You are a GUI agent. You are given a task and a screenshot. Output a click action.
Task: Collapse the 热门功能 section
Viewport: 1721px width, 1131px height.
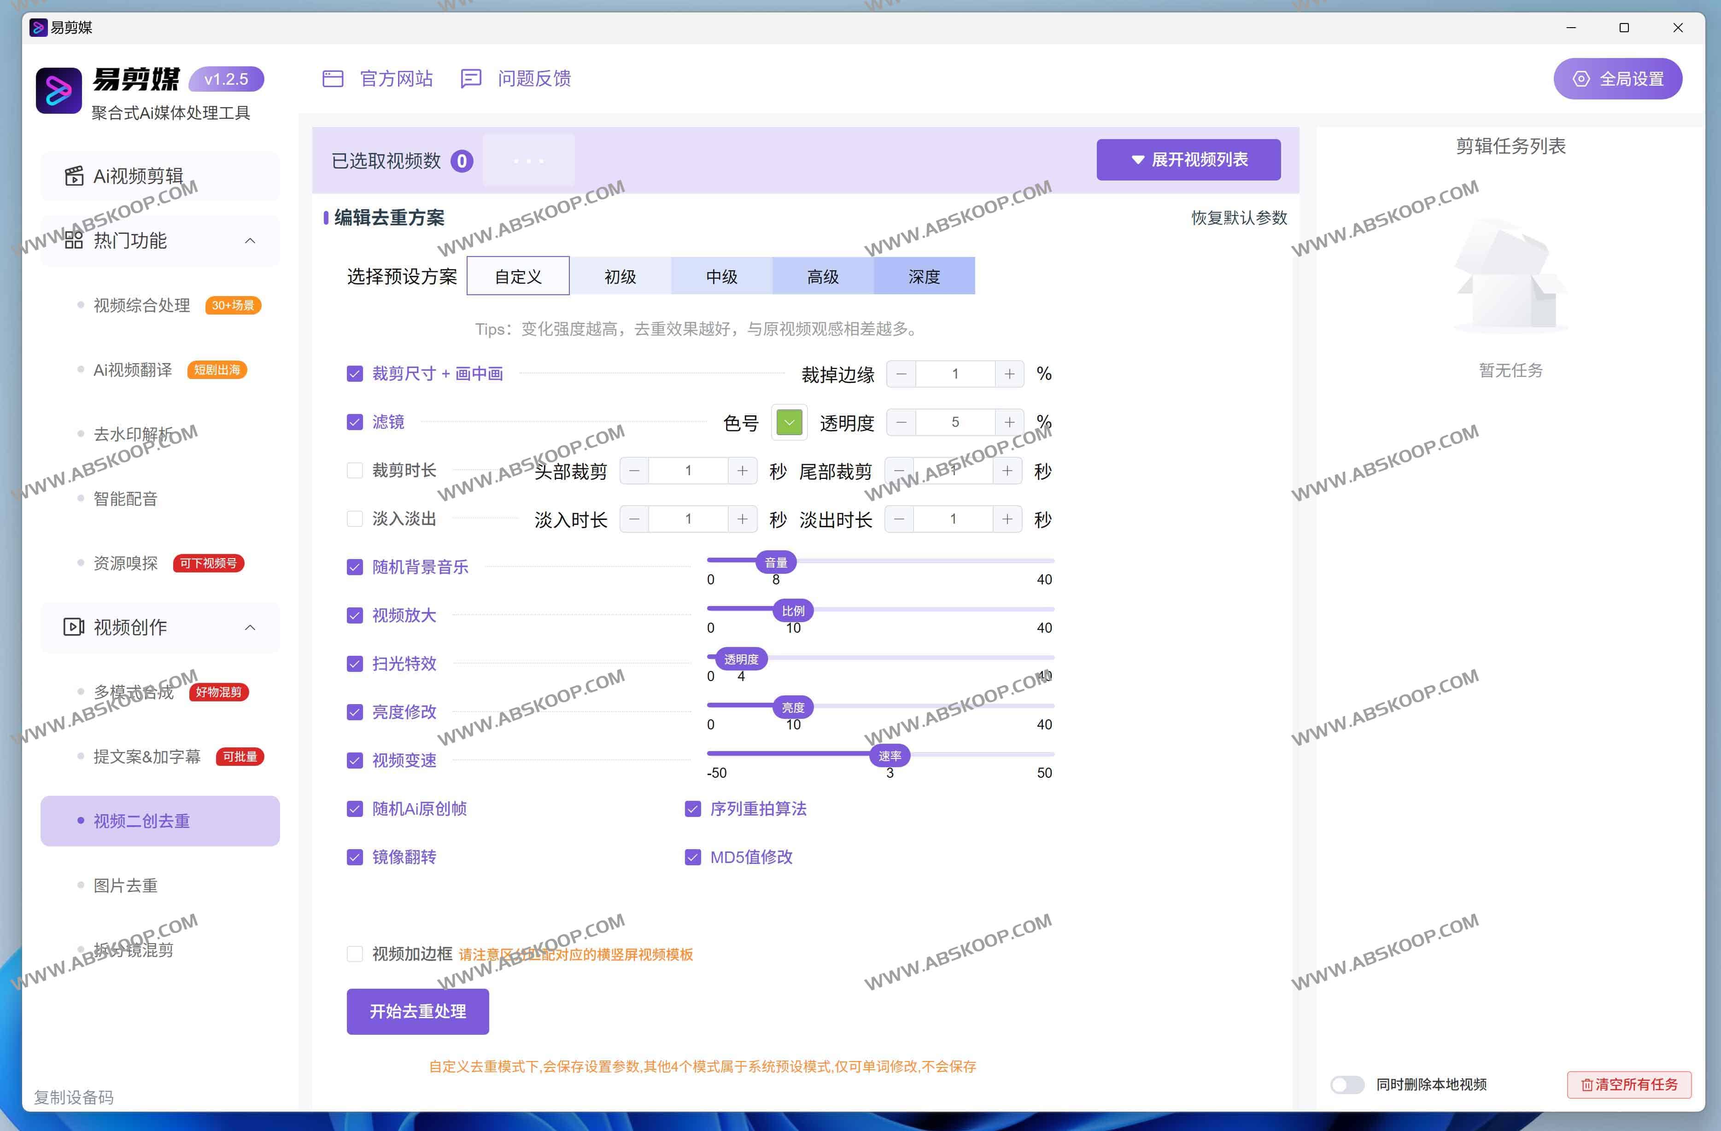point(251,241)
